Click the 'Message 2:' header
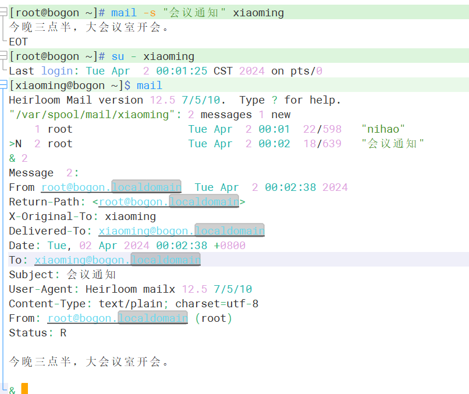This screenshot has width=469, height=394. pyautogui.click(x=44, y=173)
